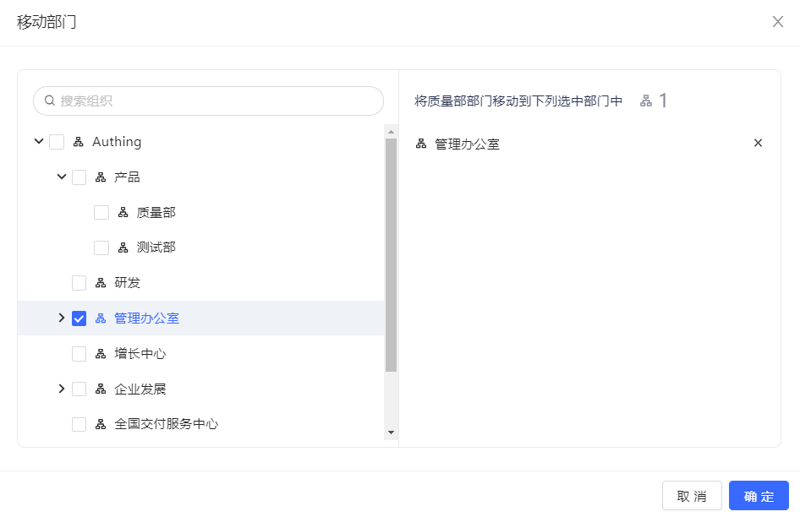
Task: Click the scrollbar down arrow
Action: (391, 433)
